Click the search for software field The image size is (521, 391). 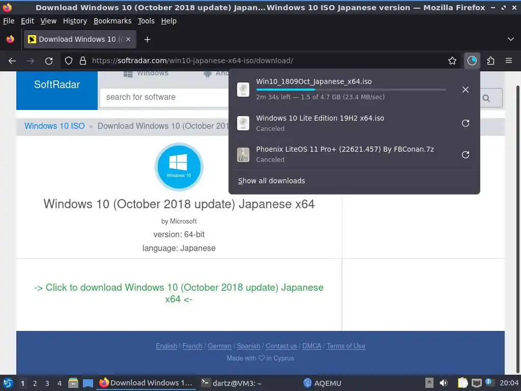pyautogui.click(x=164, y=97)
